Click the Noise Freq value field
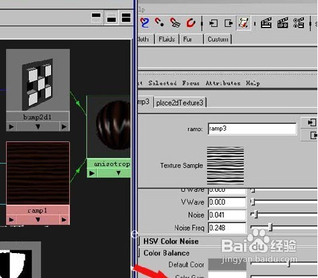This screenshot has height=278, width=318. coord(227,228)
